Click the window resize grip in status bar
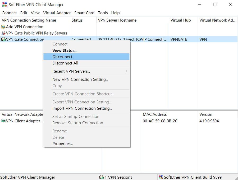 [236, 178]
